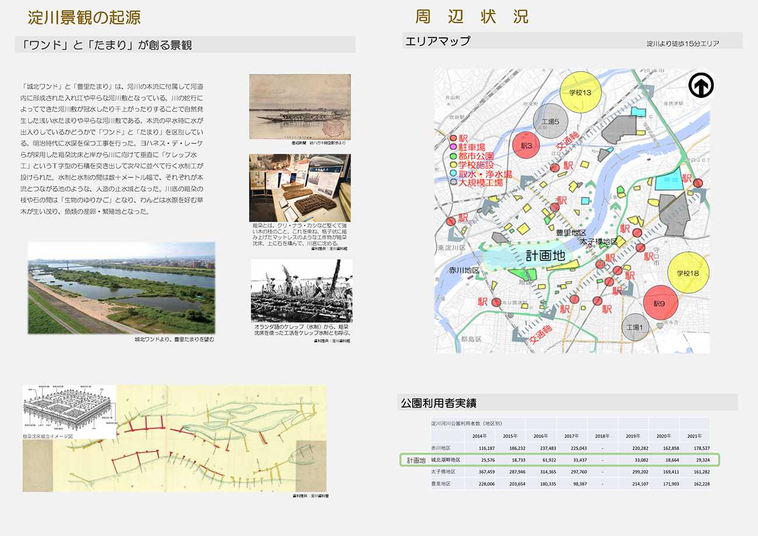The width and height of the screenshot is (758, 536).
Task: Select the red 駅3 circle marker
Action: coord(527,145)
